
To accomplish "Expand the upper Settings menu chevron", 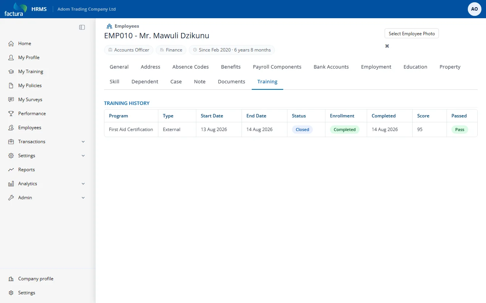I will click(83, 156).
